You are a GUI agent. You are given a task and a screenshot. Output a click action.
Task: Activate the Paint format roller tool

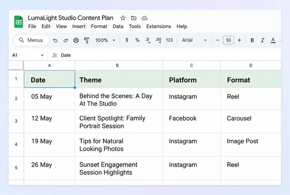[x=87, y=40]
